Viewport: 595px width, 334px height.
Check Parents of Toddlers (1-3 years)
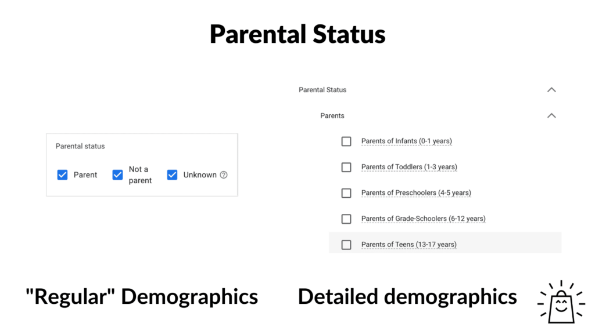pyautogui.click(x=346, y=167)
